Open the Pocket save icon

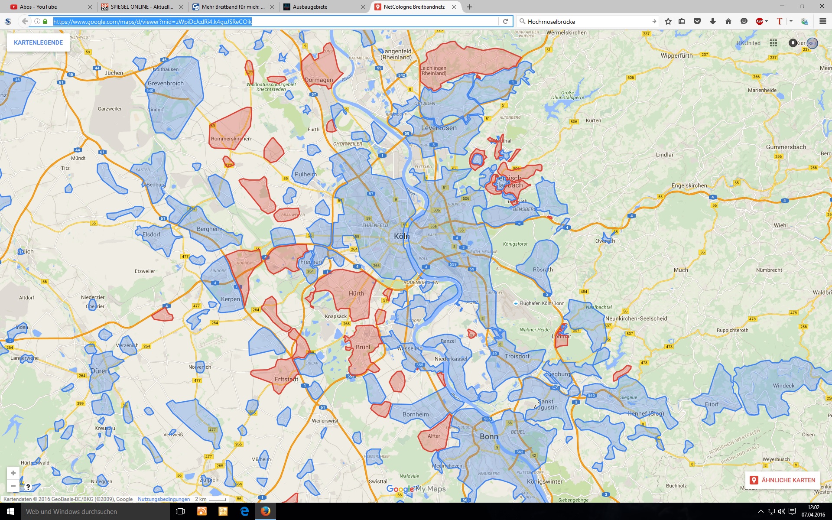click(x=697, y=21)
